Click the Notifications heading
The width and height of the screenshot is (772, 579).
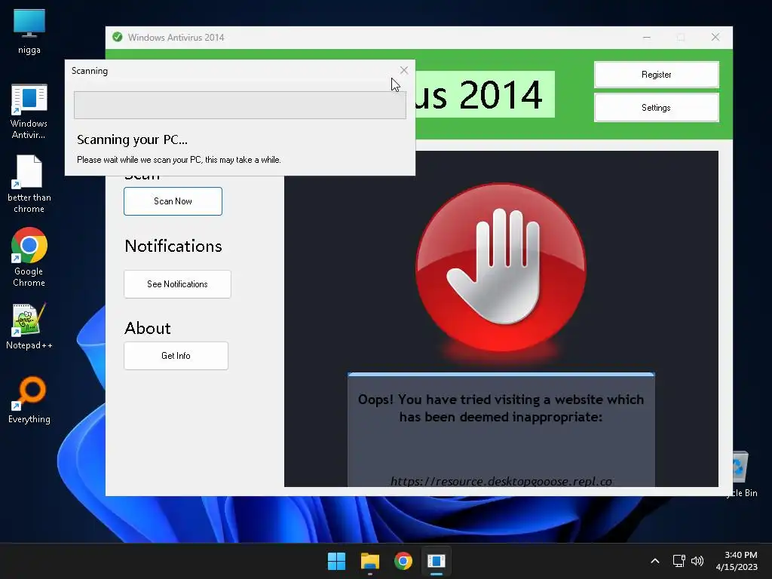[x=173, y=246]
